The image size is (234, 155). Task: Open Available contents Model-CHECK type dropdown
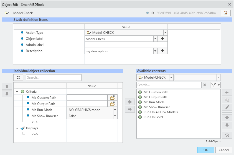tap(171, 77)
